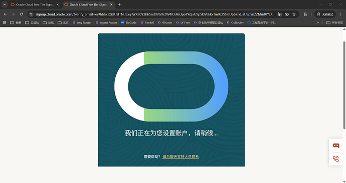Click the red phone call support icon
The image size is (346, 183).
[x=336, y=158]
